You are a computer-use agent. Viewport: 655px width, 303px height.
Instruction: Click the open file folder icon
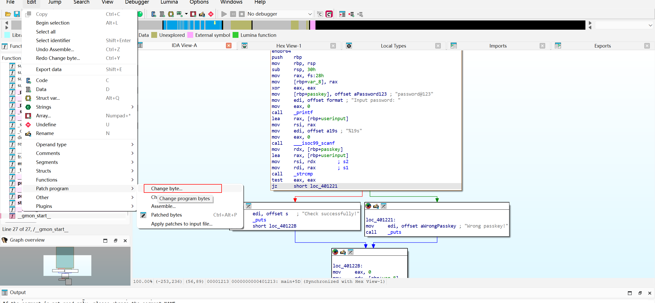(8, 14)
